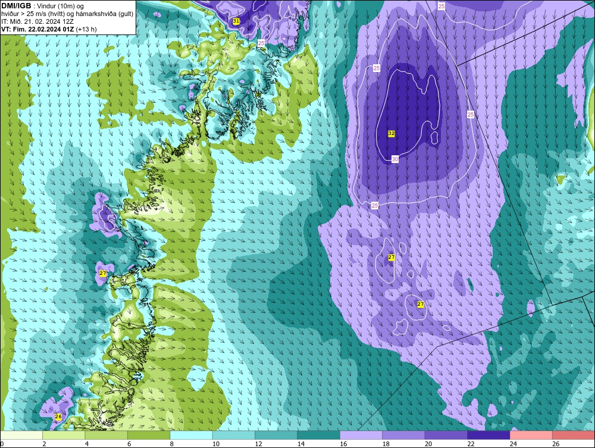Click the '26' tick on the color scale
Image resolution: width=595 pixels, height=448 pixels.
(x=556, y=444)
